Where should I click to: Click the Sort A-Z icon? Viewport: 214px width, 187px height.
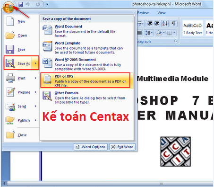[x=165, y=24]
